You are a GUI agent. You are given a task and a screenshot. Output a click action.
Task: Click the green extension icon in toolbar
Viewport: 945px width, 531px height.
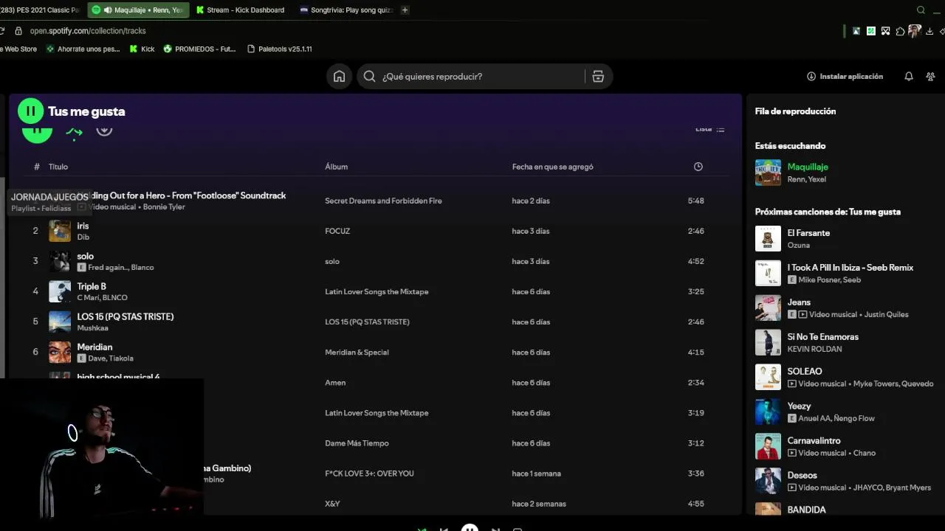(871, 31)
